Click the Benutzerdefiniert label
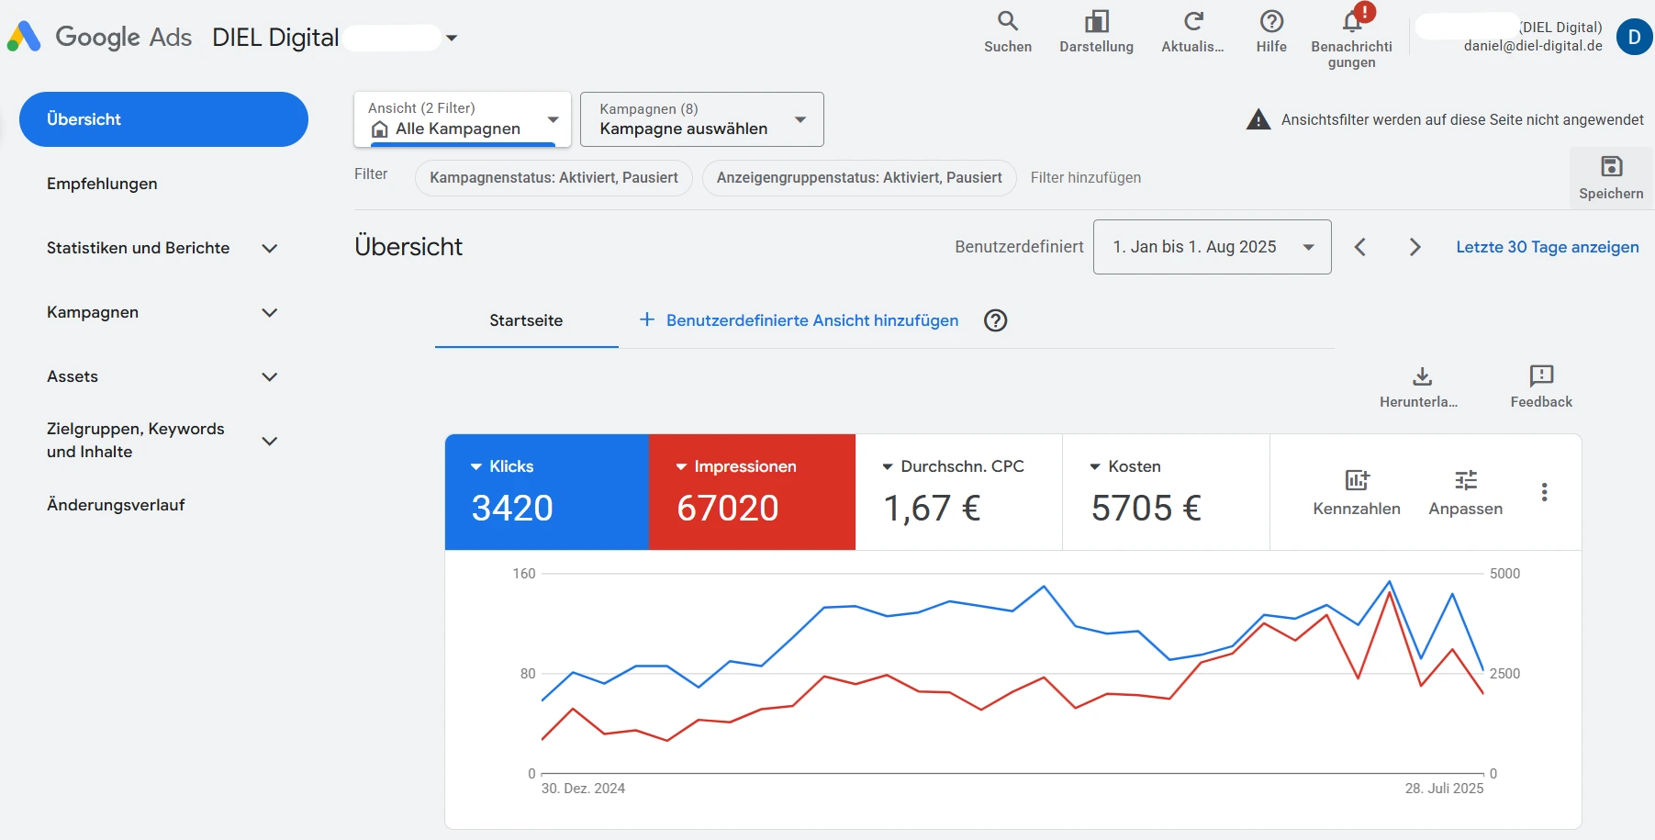This screenshot has height=840, width=1655. click(x=1019, y=247)
